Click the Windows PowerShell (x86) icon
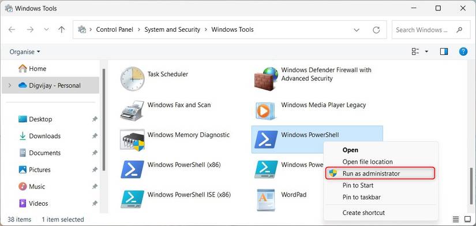The height and width of the screenshot is (226, 476). pos(132,169)
